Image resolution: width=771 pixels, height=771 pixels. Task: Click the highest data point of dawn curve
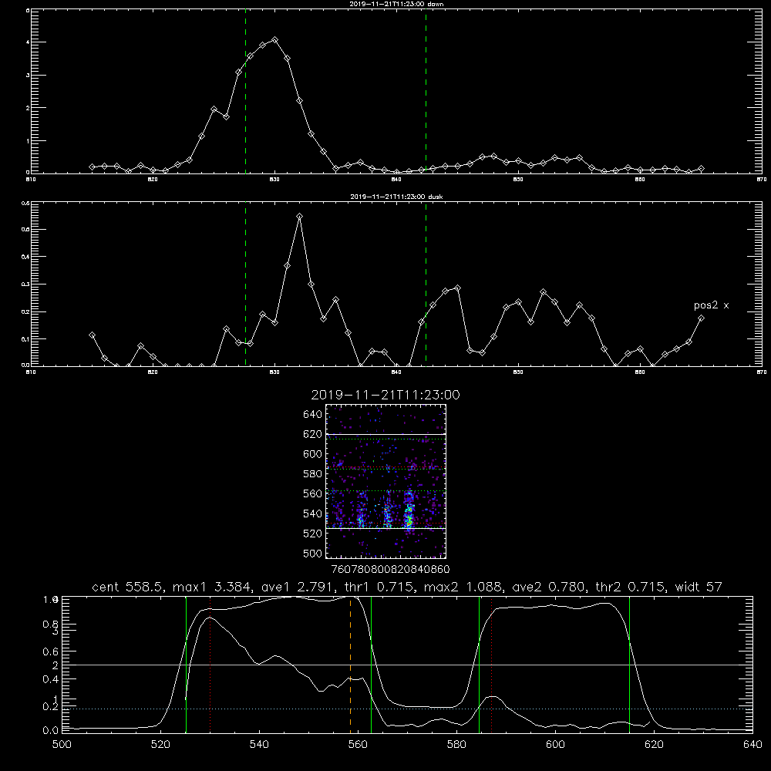coord(274,40)
